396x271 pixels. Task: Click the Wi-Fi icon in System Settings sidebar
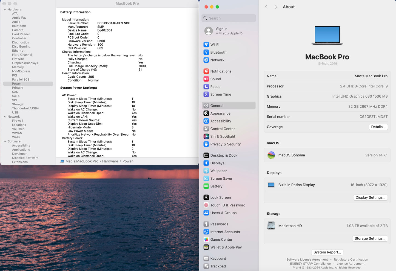[x=206, y=45]
